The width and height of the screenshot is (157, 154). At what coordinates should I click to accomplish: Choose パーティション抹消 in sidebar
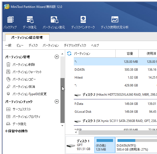(x=24, y=86)
